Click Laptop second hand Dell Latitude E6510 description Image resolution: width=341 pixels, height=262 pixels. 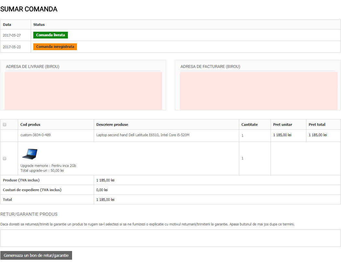143,135
